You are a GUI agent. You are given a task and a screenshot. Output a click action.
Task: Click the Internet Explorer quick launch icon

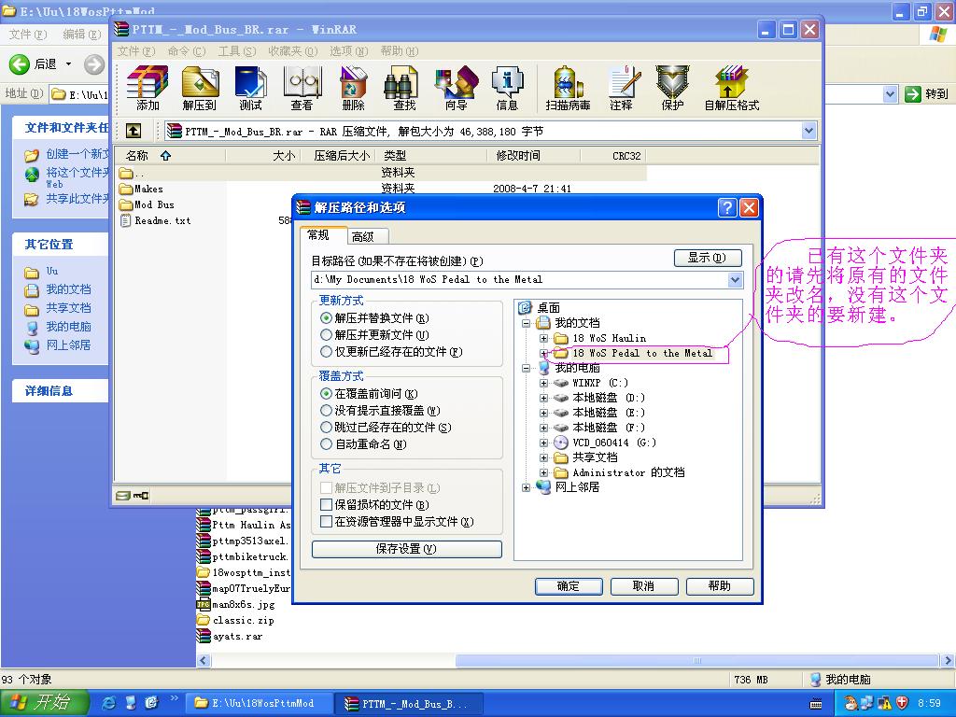click(x=109, y=702)
